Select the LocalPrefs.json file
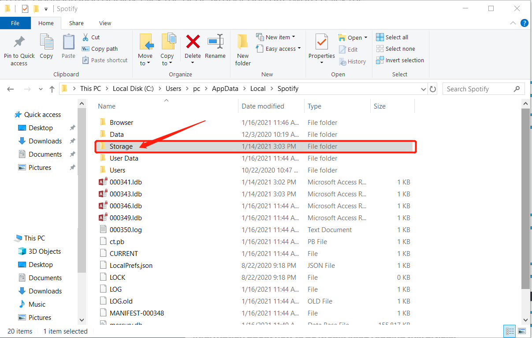This screenshot has width=532, height=338. [131, 266]
